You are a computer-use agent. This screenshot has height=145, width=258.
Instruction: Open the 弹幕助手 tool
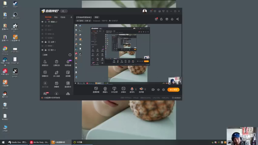click(x=45, y=74)
